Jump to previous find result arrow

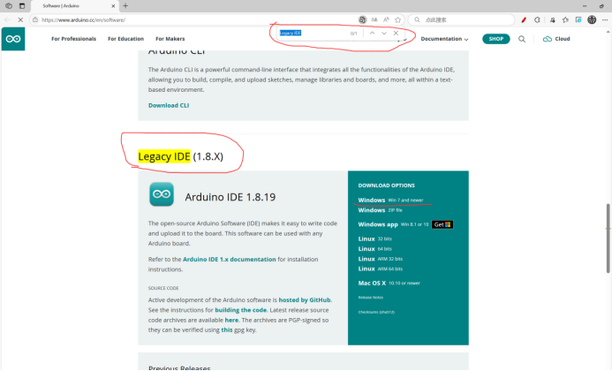[x=372, y=34]
